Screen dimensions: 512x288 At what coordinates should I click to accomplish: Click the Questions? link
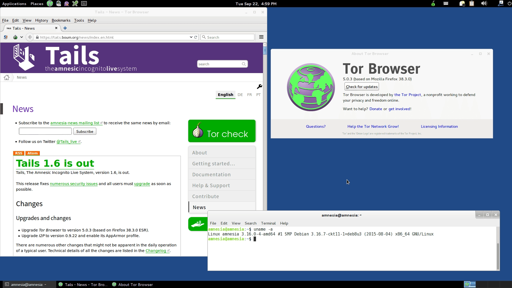316,126
